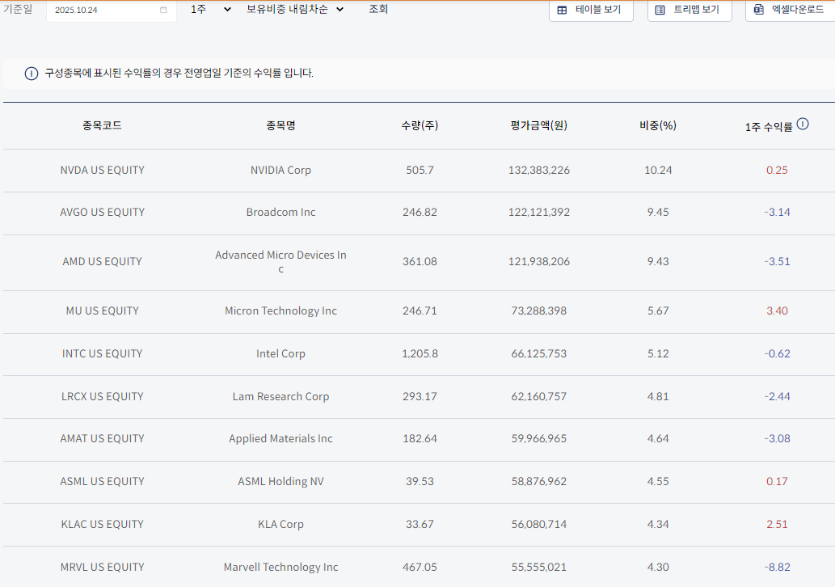Click the 종목코드 column header
The width and height of the screenshot is (835, 587).
click(102, 125)
